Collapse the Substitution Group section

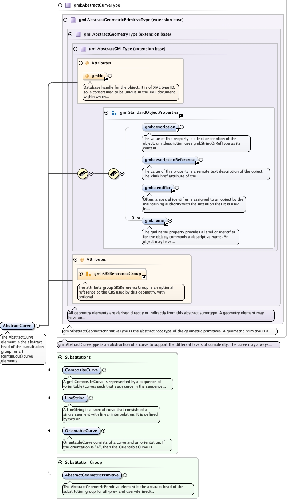(x=60, y=462)
